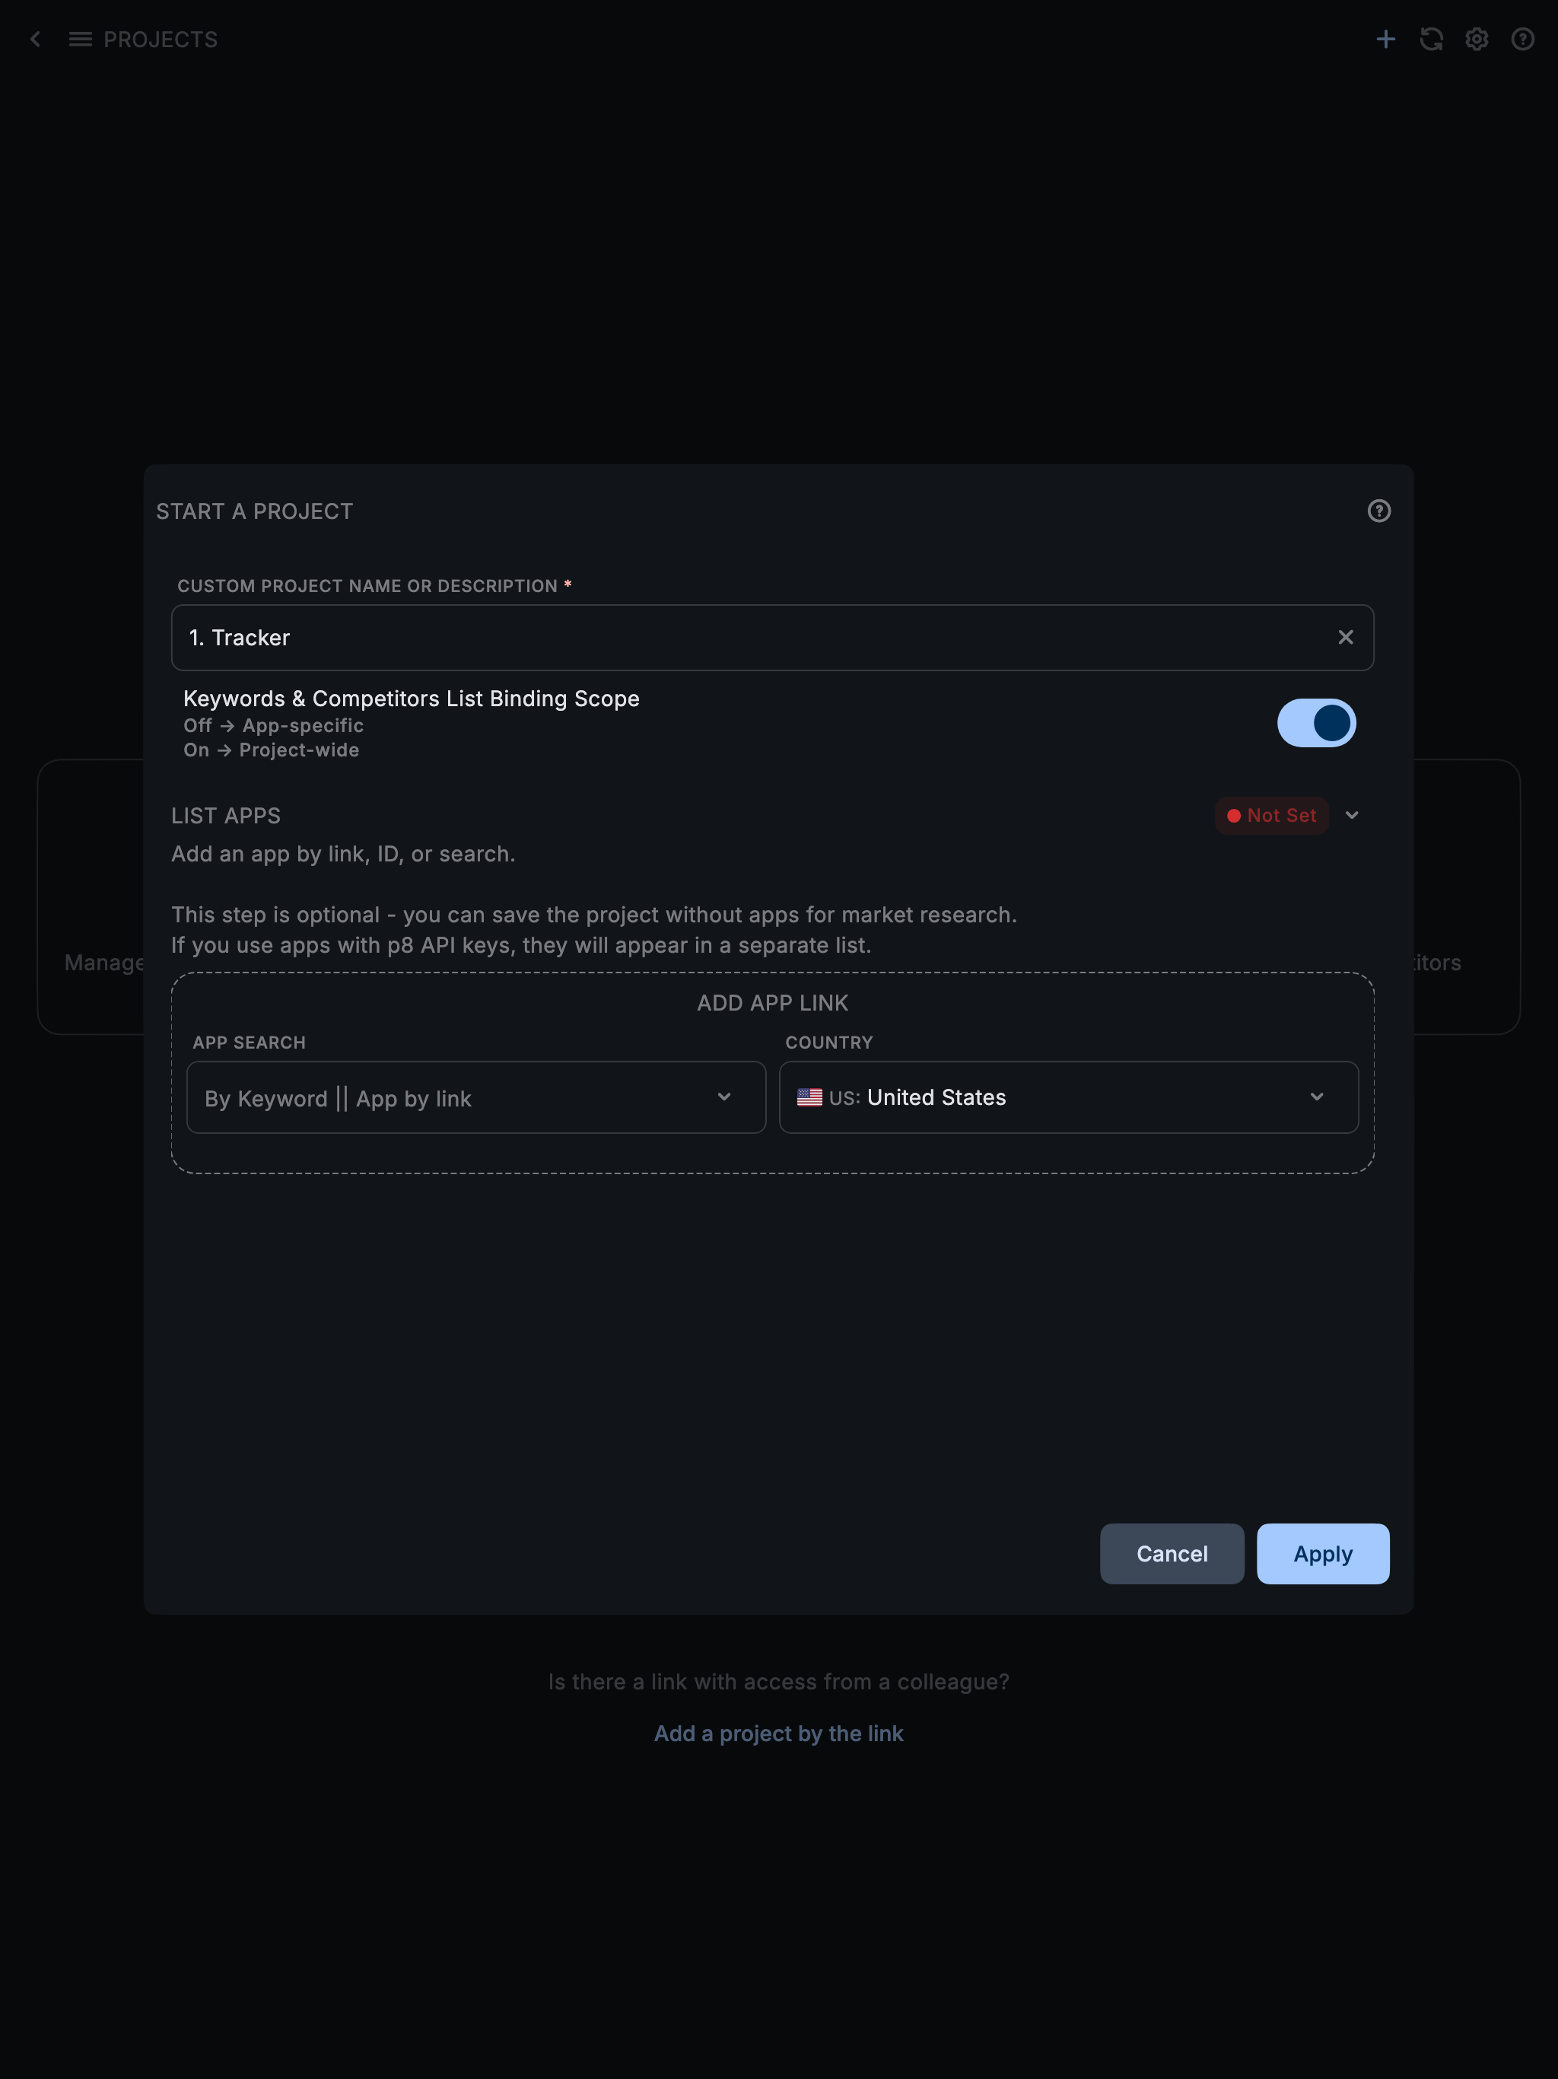Open the settings gear icon
Viewport: 1558px width, 2079px height.
pos(1477,40)
